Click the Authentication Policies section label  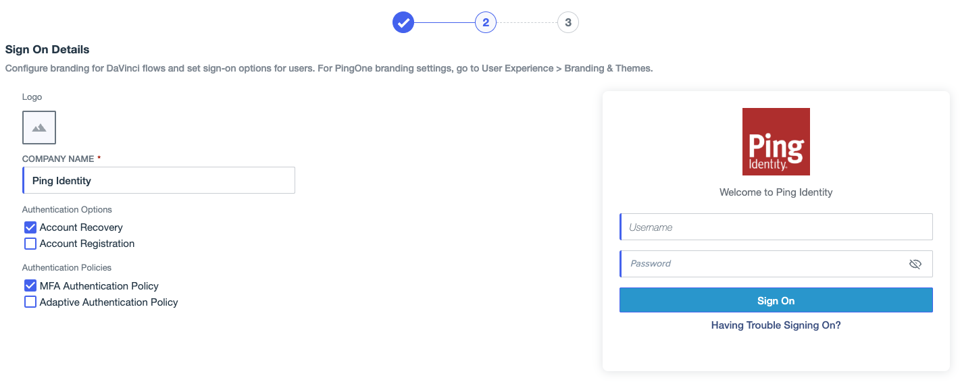tap(67, 267)
